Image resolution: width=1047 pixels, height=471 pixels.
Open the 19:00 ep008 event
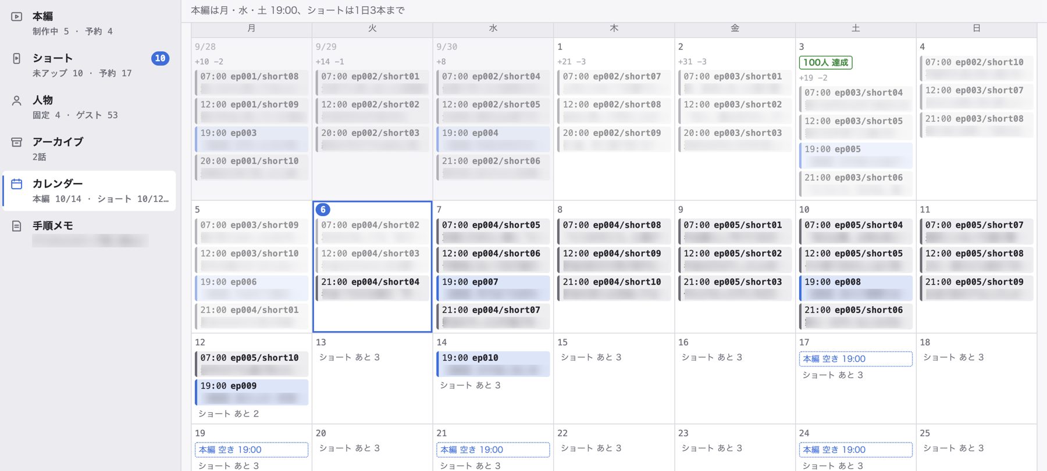pyautogui.click(x=856, y=288)
